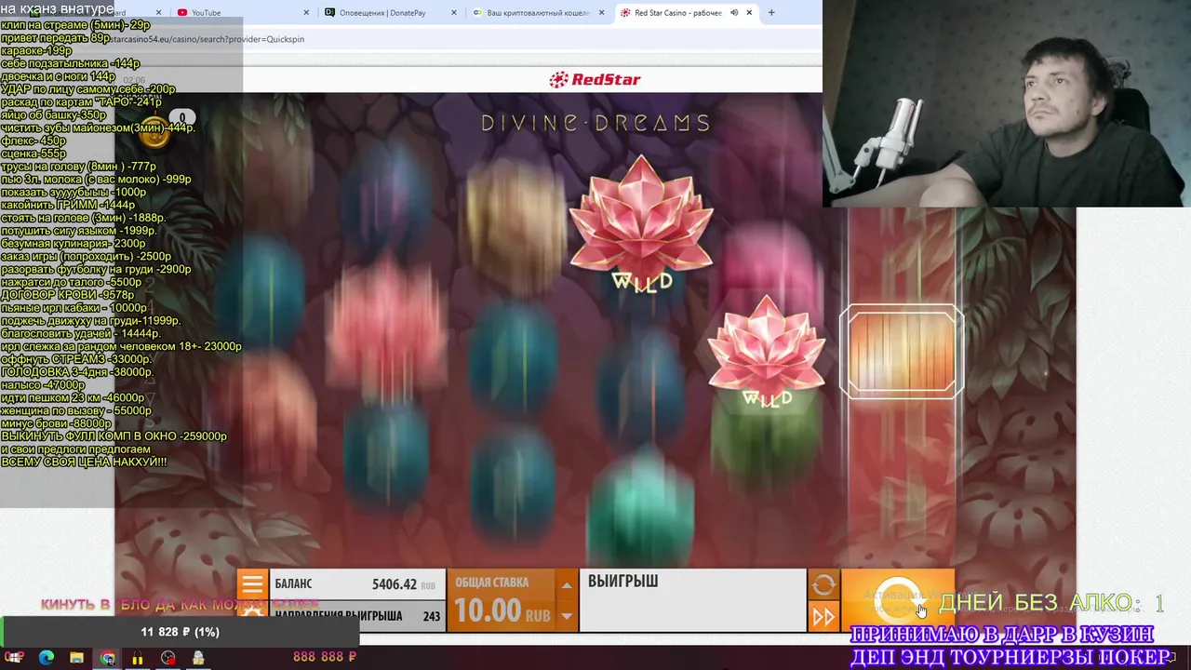
Task: Mute the Red Star Casino tab audio
Action: point(734,13)
